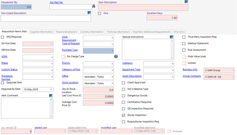Click the blue help question mark icon
237x135 pixels.
coord(116,56)
